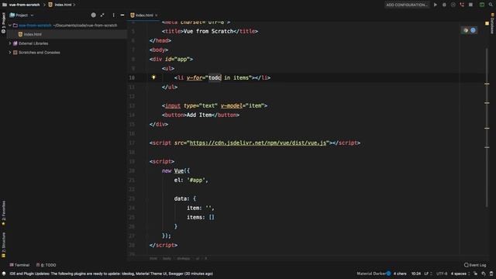Click the green window icon in the top toolbar
496x279 pixels.
click(x=482, y=5)
